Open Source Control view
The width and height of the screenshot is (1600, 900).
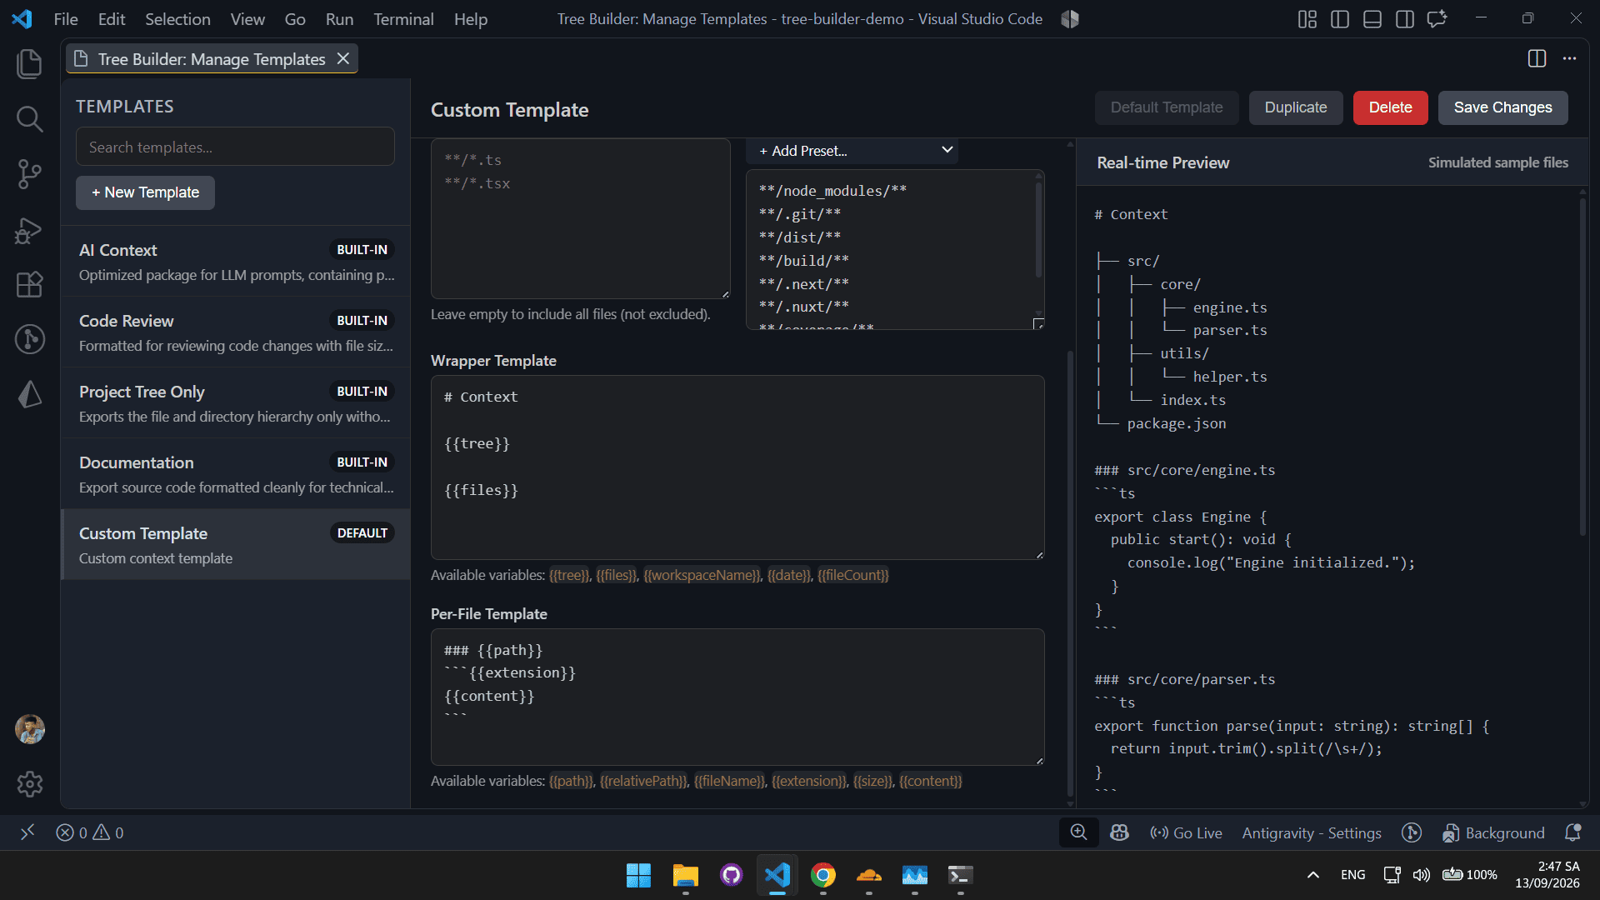(29, 174)
